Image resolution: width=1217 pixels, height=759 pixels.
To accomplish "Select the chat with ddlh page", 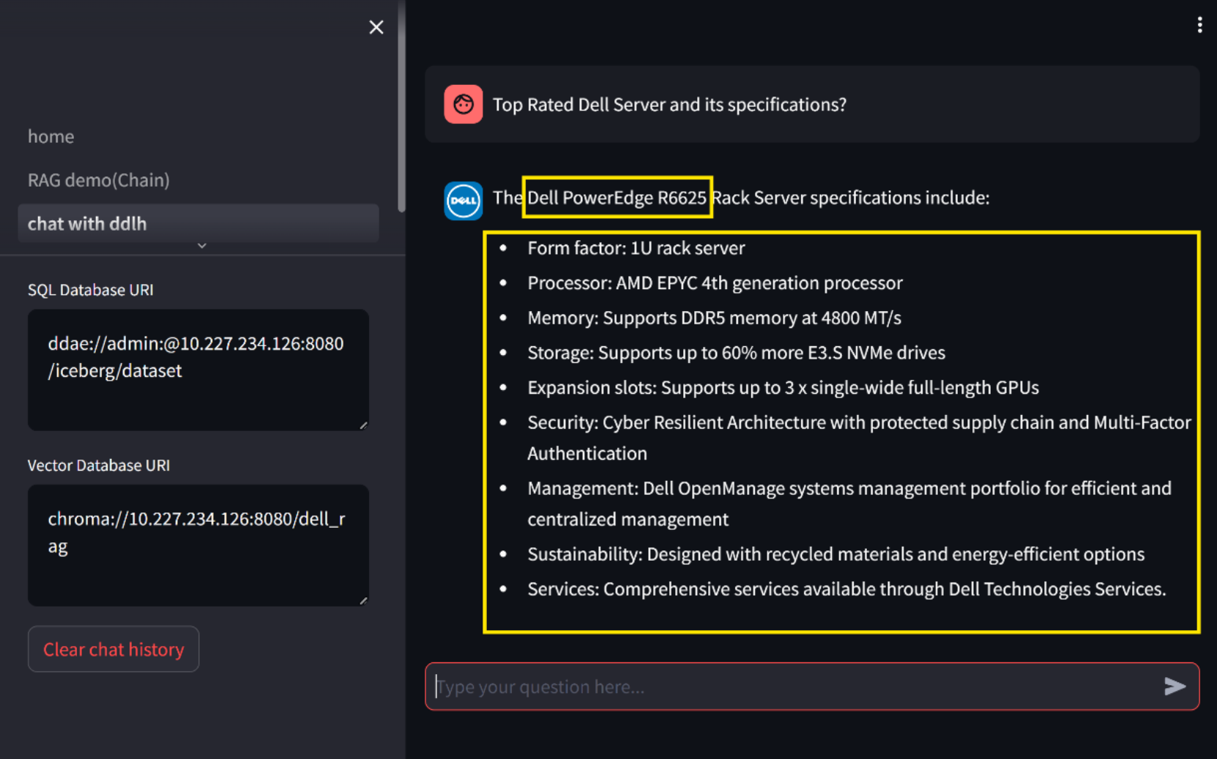I will coord(198,223).
